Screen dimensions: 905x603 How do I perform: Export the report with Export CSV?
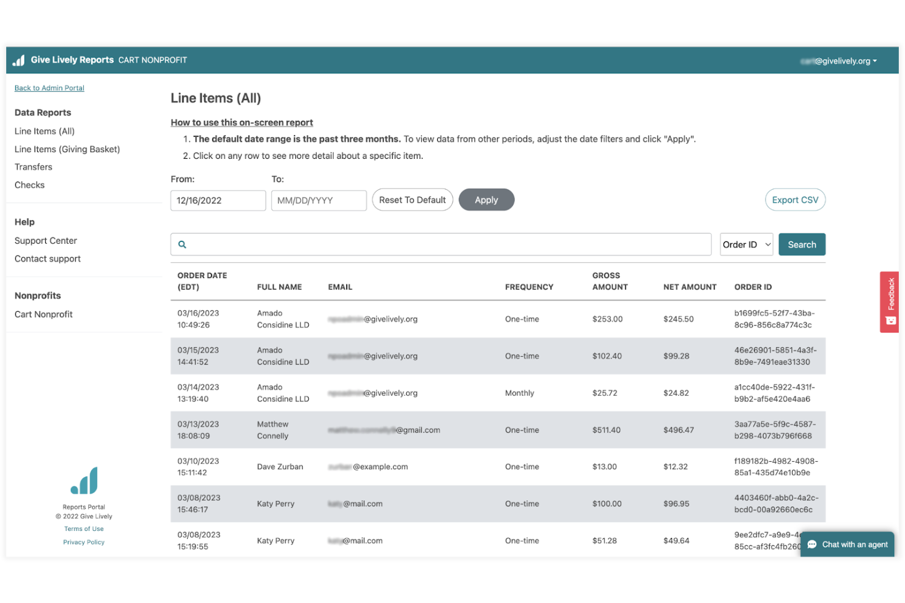[794, 200]
